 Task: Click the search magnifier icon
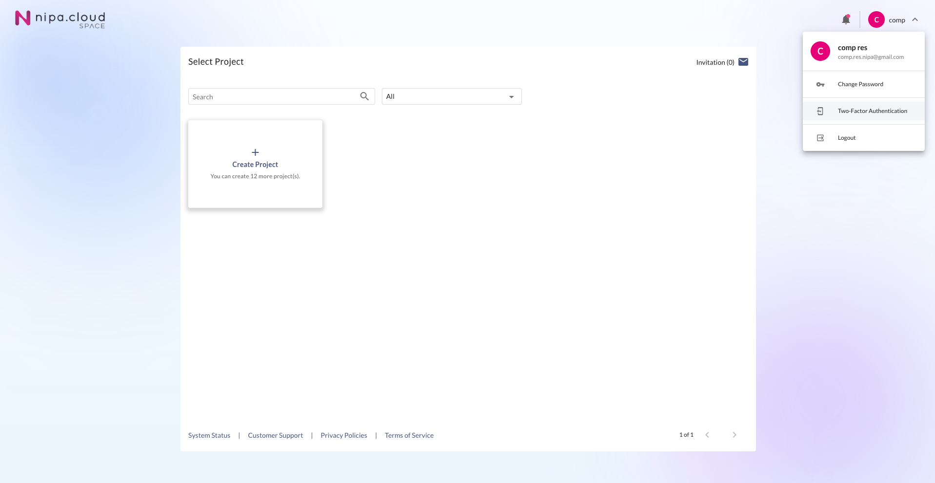pyautogui.click(x=364, y=96)
